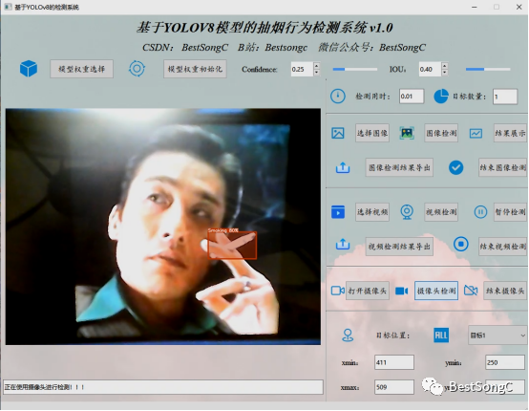Click the blue ALL icon
529x411 pixels.
coord(441,335)
